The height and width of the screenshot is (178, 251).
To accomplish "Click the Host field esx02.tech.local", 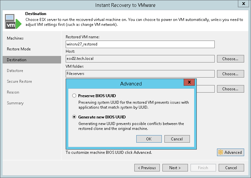I will [x=140, y=59].
